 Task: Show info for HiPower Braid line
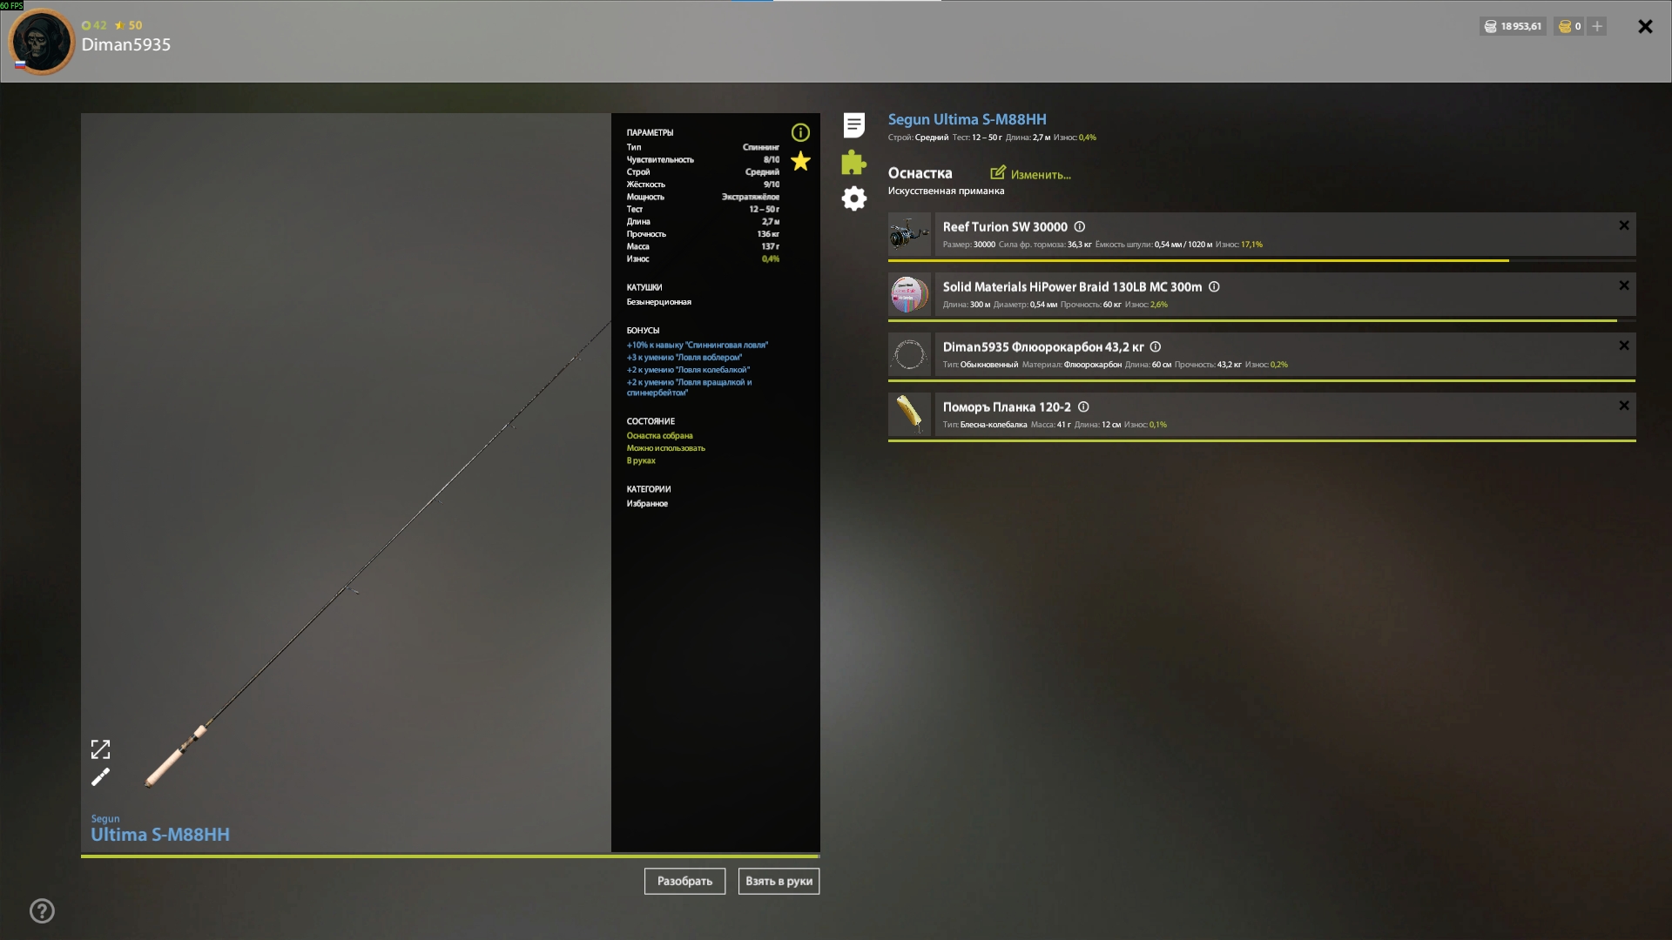click(1214, 286)
